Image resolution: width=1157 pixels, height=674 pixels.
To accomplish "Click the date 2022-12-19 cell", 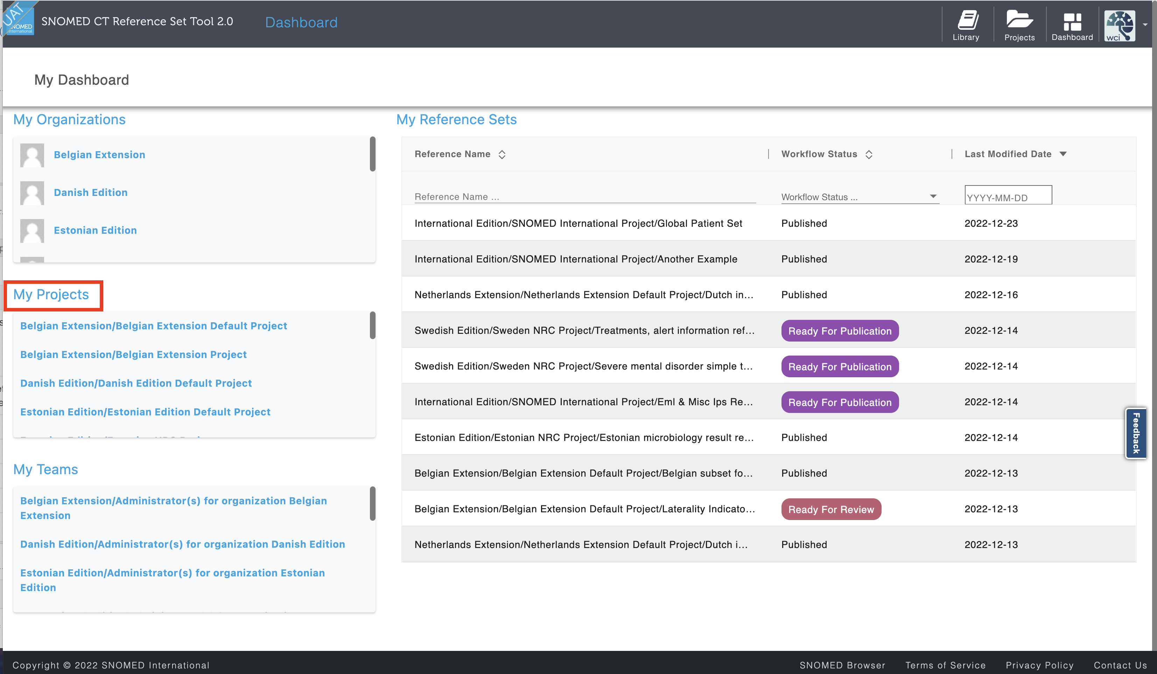I will (991, 259).
